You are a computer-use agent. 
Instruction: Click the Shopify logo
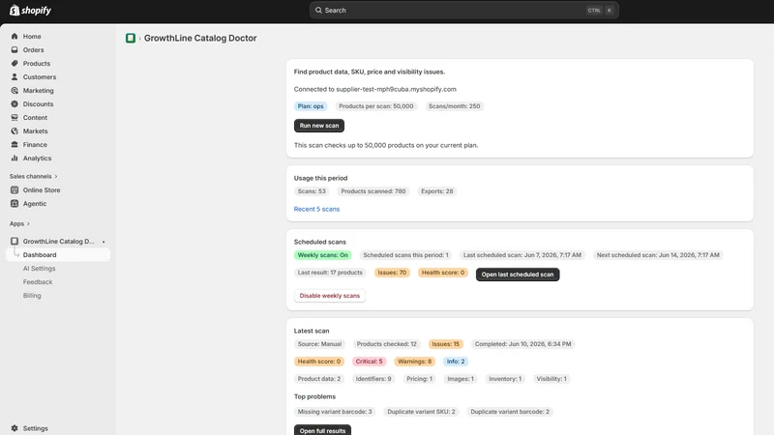(x=30, y=10)
